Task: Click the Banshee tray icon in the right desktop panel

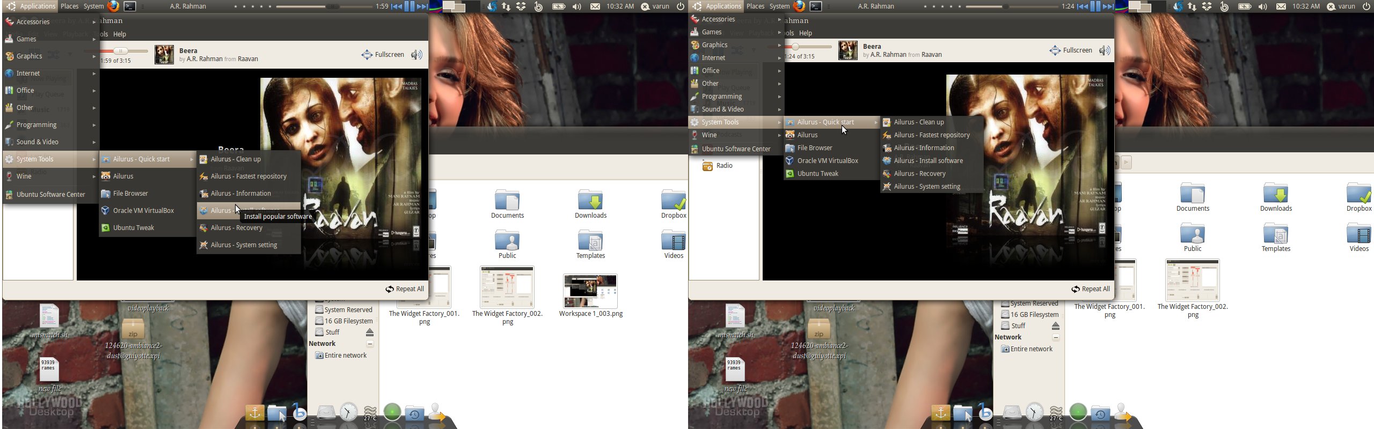Action: (1224, 6)
